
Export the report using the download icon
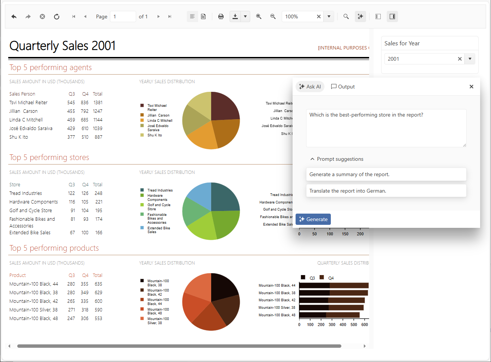[234, 16]
